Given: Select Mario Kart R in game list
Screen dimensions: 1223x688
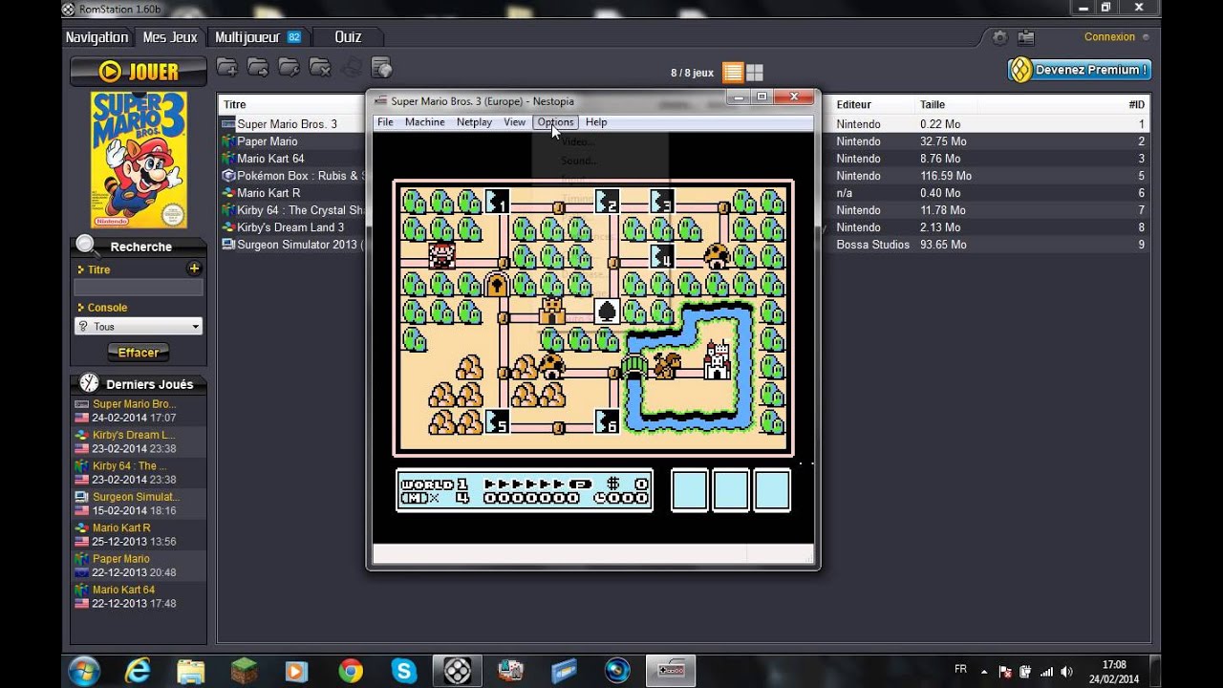Looking at the screenshot, I should point(268,193).
